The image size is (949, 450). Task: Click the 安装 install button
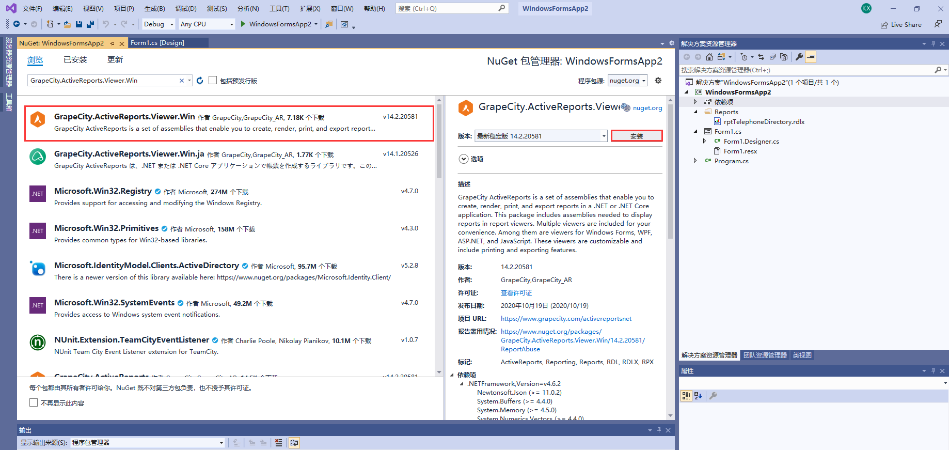(637, 136)
